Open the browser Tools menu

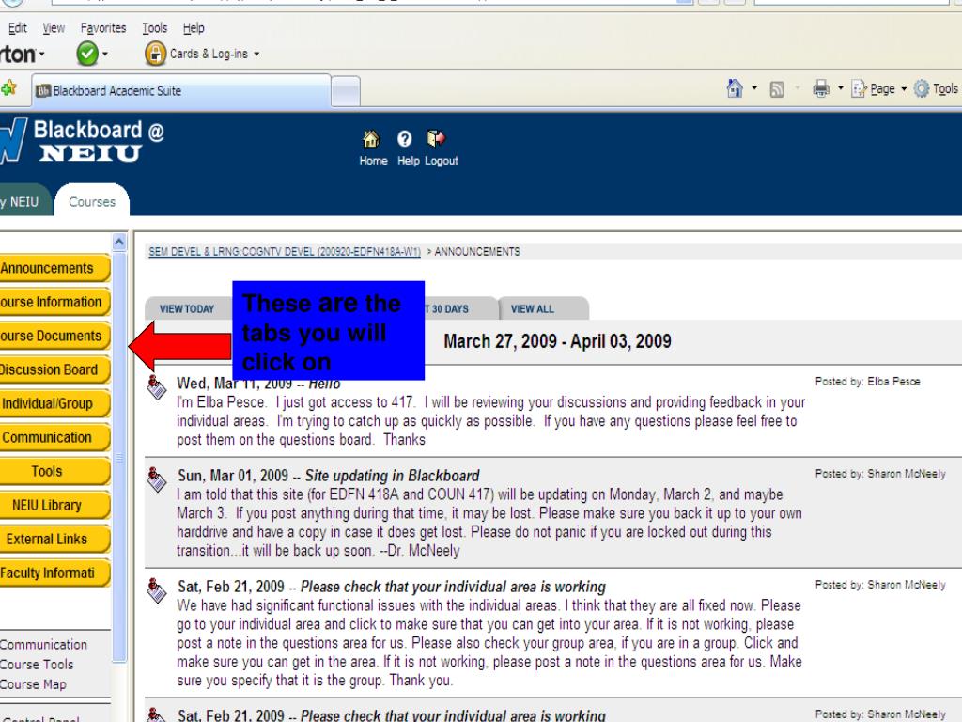pyautogui.click(x=155, y=27)
